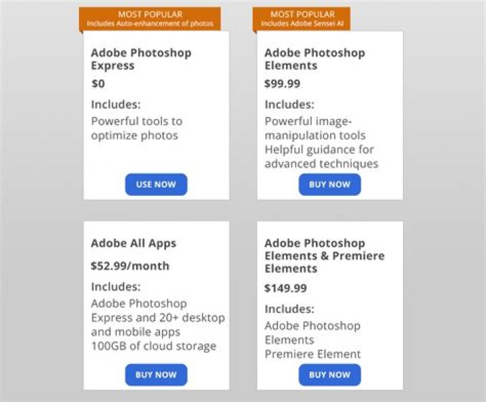The width and height of the screenshot is (486, 402).
Task: Buy the Adobe All Apps plan
Action: (156, 375)
